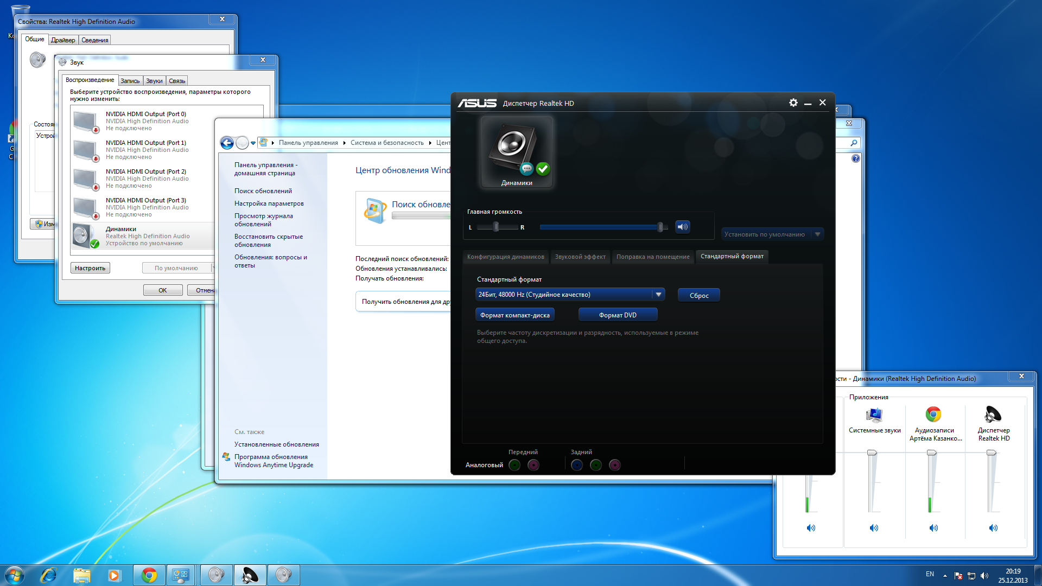Open Программа обновления Windows Anytime Upgrade
This screenshot has width=1042, height=586.
pyautogui.click(x=274, y=461)
